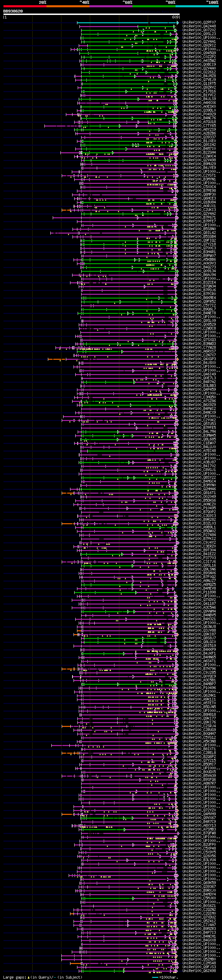The image size is (222, 980).
Task: Open hit UniRef100_Q07202
Action: coord(199,31)
